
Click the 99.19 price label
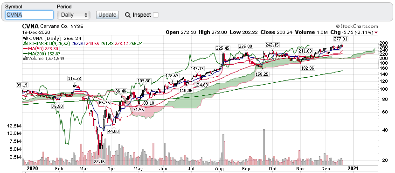pyautogui.click(x=21, y=85)
